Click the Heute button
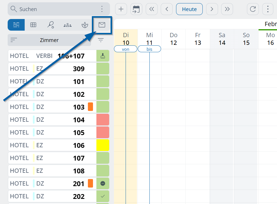Image resolution: width=277 pixels, height=204 pixels. [x=189, y=9]
